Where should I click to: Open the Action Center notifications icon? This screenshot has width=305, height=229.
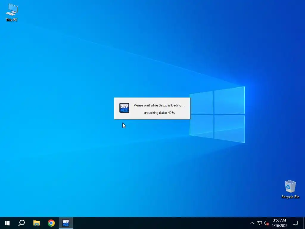[295, 223]
